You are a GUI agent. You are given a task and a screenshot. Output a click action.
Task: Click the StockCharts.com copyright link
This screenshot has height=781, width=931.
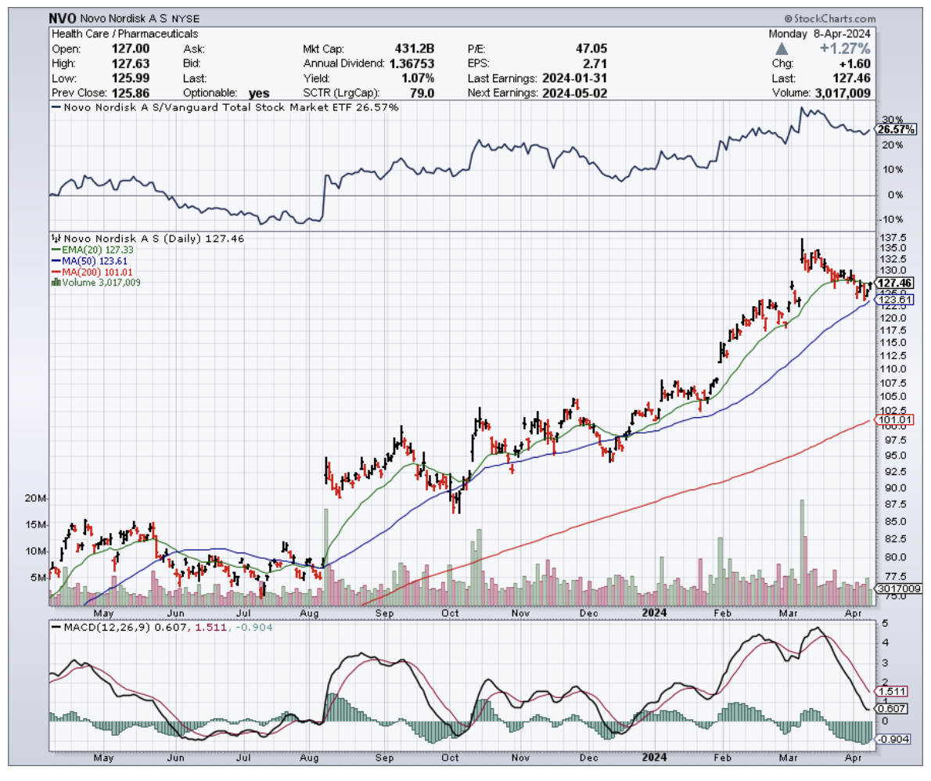[x=830, y=17]
